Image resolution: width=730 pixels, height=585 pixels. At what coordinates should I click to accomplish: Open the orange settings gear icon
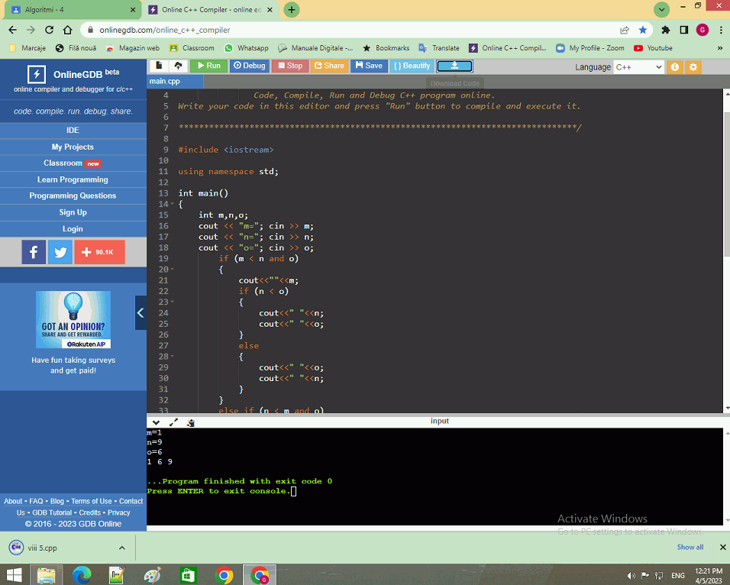click(693, 67)
